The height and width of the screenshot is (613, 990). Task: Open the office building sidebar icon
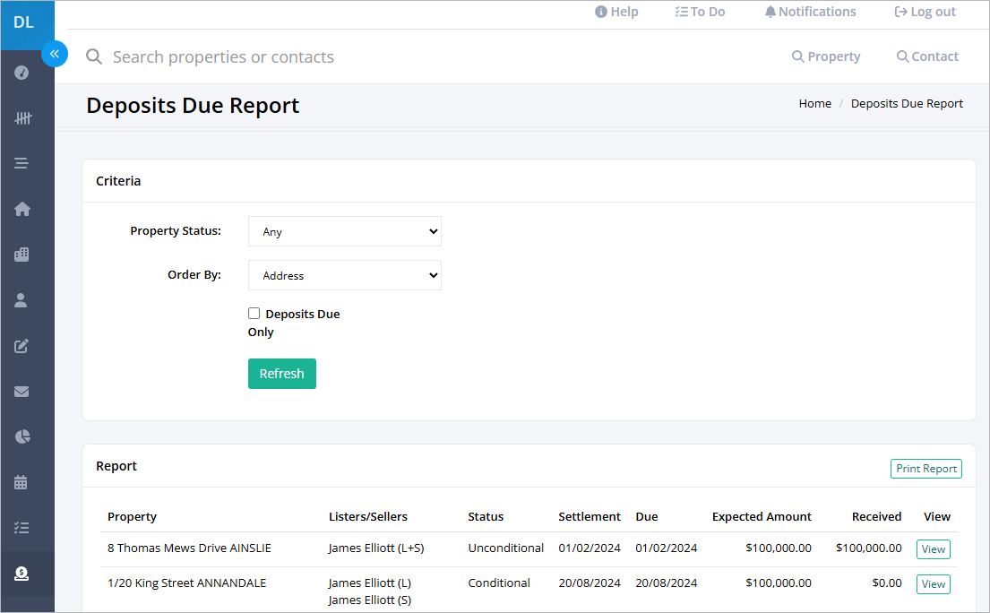tap(22, 255)
